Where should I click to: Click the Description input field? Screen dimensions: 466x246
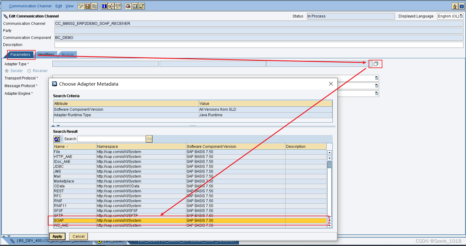[x=259, y=45]
